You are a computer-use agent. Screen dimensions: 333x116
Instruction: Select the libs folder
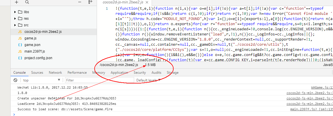(26, 12)
